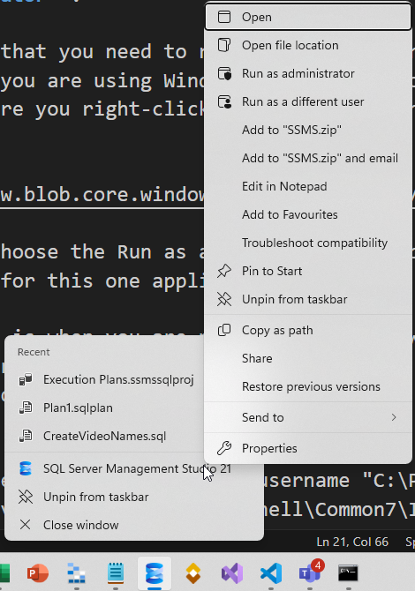Click the Open icon in the context menu
Image resolution: width=415 pixels, height=591 pixels.
pyautogui.click(x=224, y=17)
